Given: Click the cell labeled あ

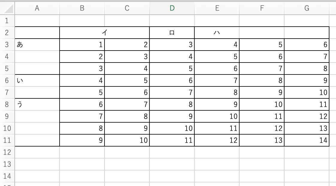Looking at the screenshot, I should coord(37,44).
